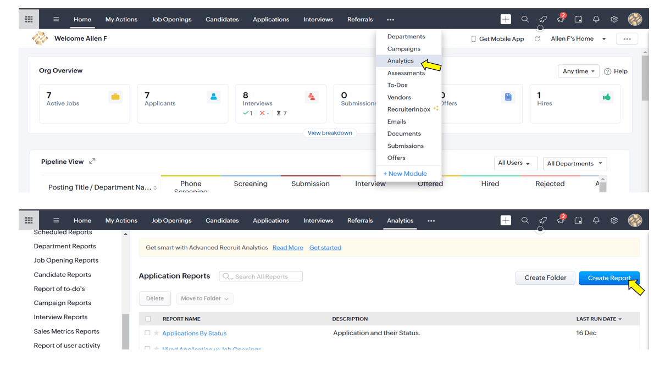Viewport: 665px width, 372px height.
Task: Click the briefcase icon on Active Jobs card
Action: pos(115,97)
